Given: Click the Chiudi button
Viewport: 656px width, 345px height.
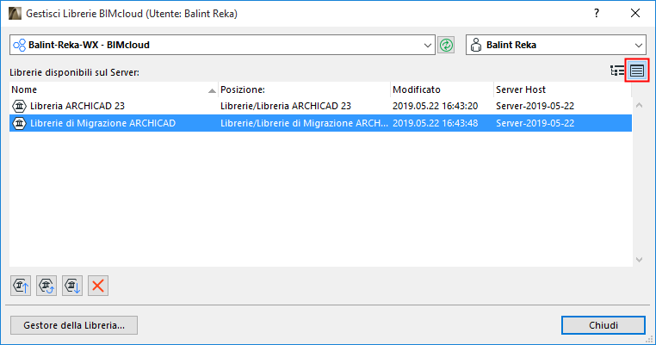Looking at the screenshot, I should click(603, 325).
